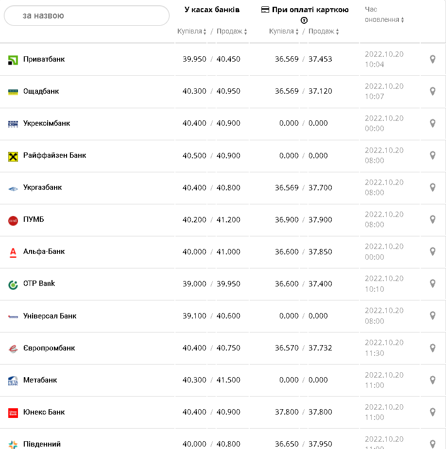Screen dimensions: 446x449
Task: Sort by cash desk Продаж rate
Action: coord(232,32)
